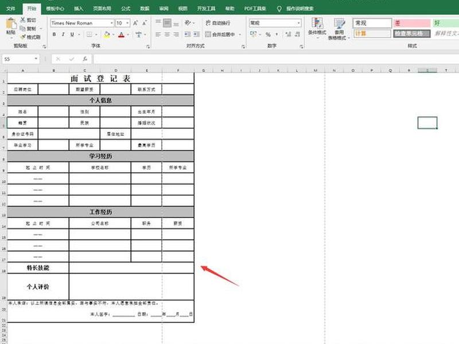Open the font color dropdown arrow
Viewport: 459px width, 344px height.
(x=128, y=34)
